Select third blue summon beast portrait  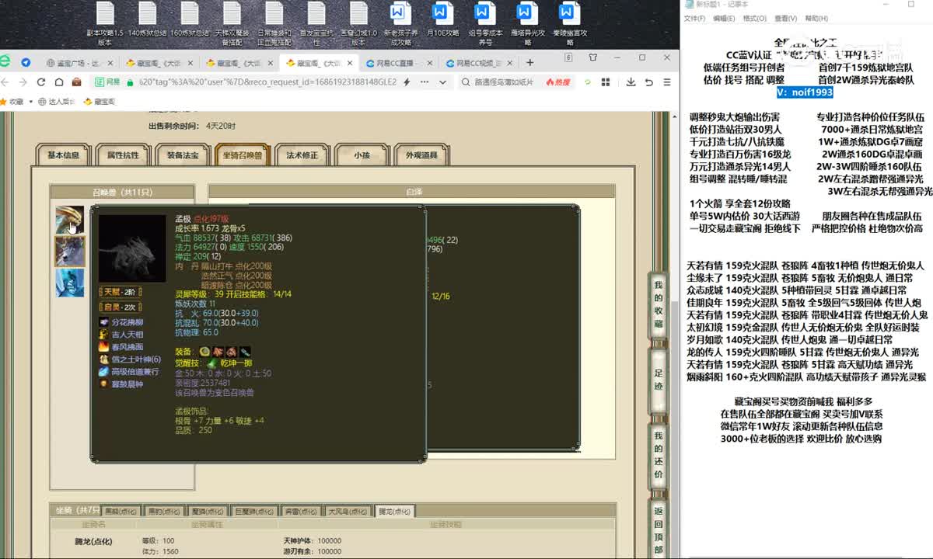click(69, 283)
